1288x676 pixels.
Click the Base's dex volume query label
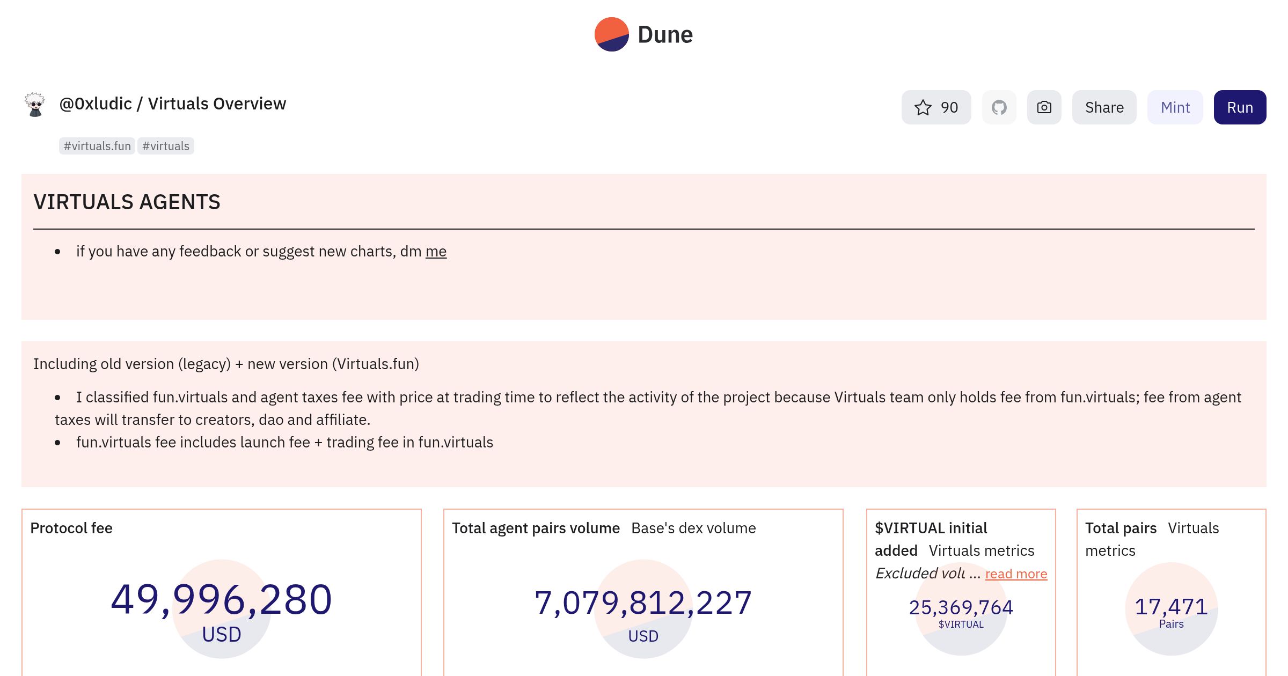point(693,528)
